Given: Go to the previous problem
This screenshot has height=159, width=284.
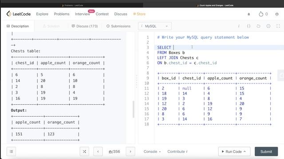Looking at the screenshot, I should [x=98, y=151].
